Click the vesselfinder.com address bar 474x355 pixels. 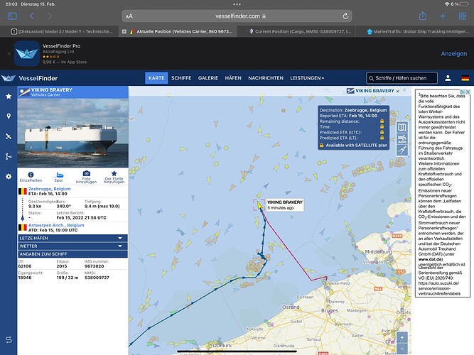237,16
